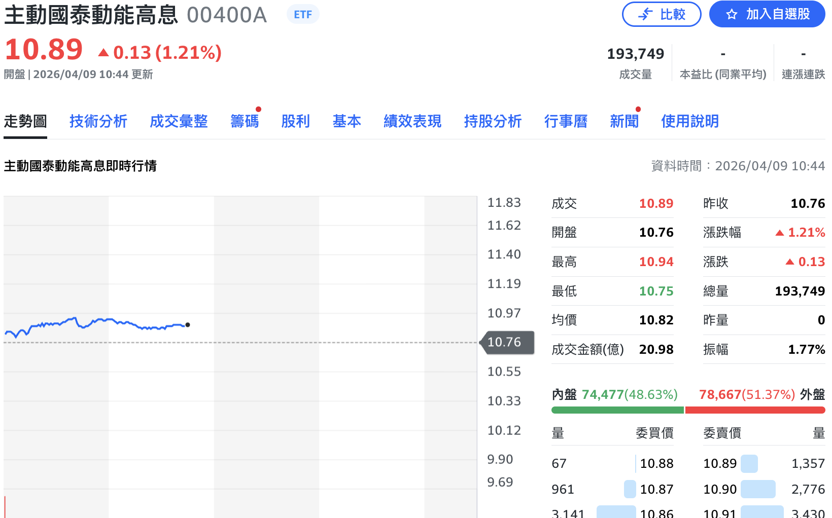This screenshot has height=518, width=832.
Task: Open the 股利 tab
Action: point(296,121)
